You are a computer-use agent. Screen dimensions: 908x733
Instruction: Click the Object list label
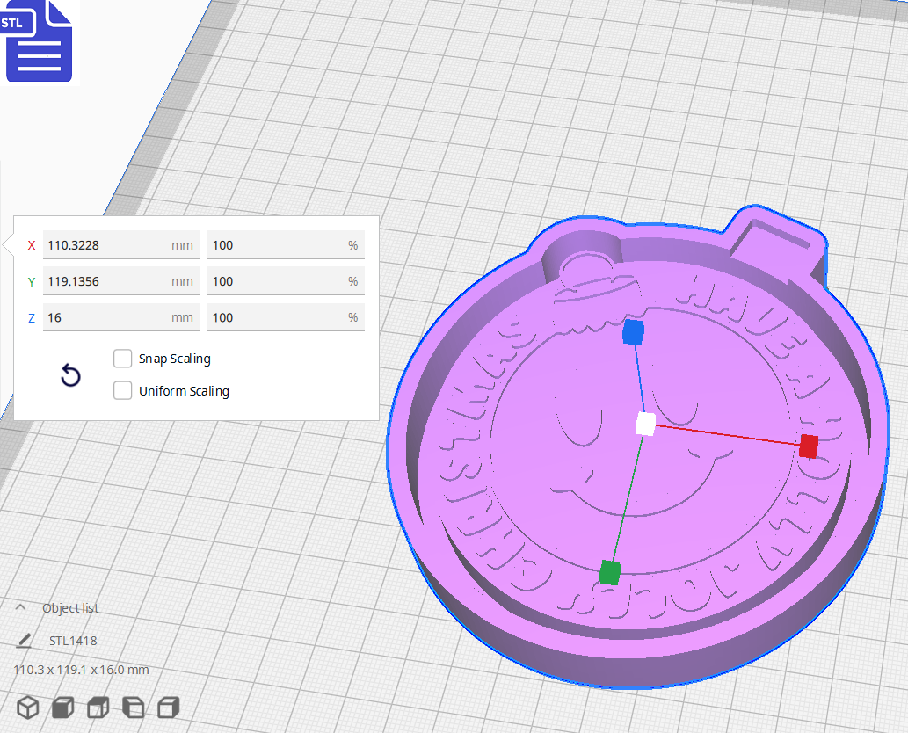click(72, 607)
